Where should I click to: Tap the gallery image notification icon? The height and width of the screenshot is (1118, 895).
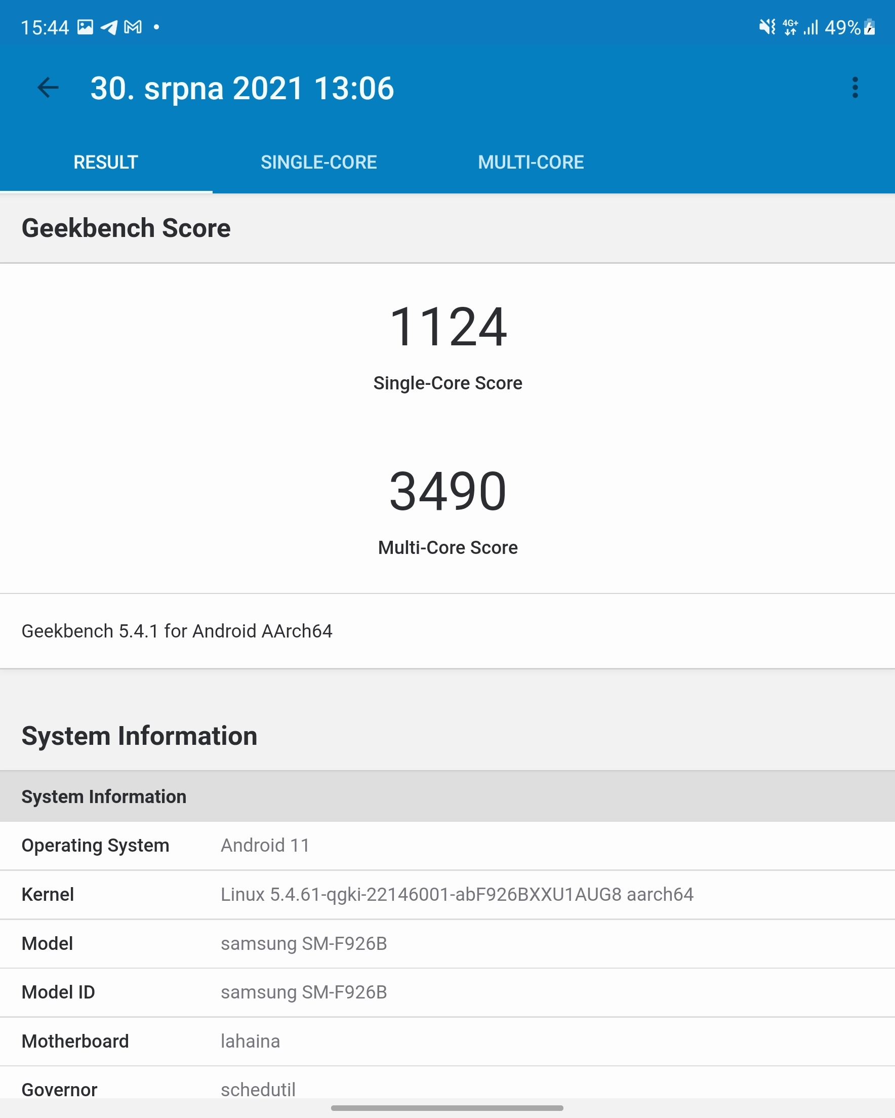(x=85, y=26)
